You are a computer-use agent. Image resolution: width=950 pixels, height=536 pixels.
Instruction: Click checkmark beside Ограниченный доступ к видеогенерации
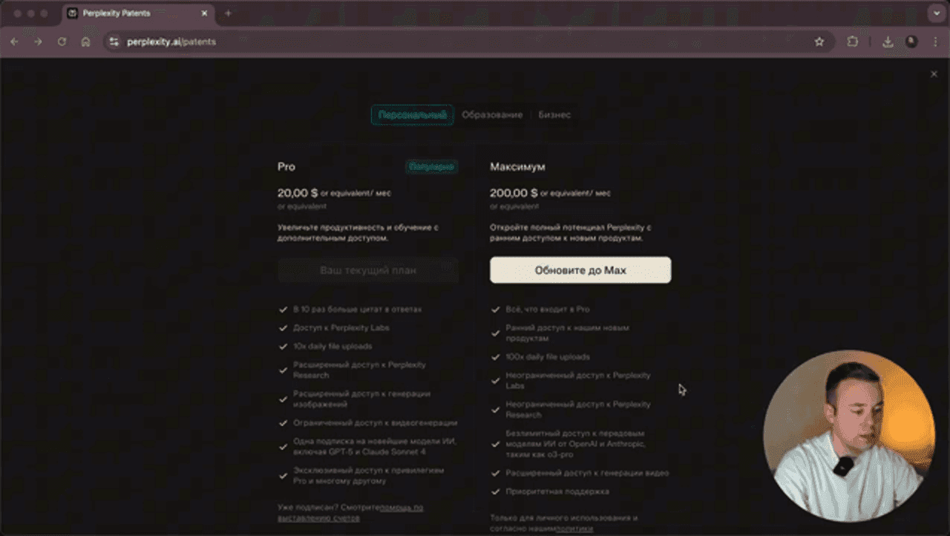283,423
